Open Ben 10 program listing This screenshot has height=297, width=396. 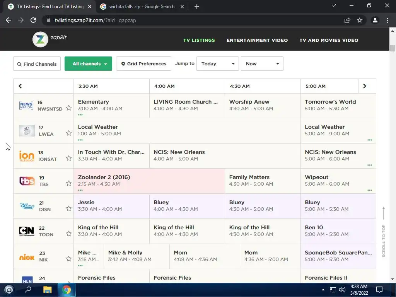tap(338, 231)
